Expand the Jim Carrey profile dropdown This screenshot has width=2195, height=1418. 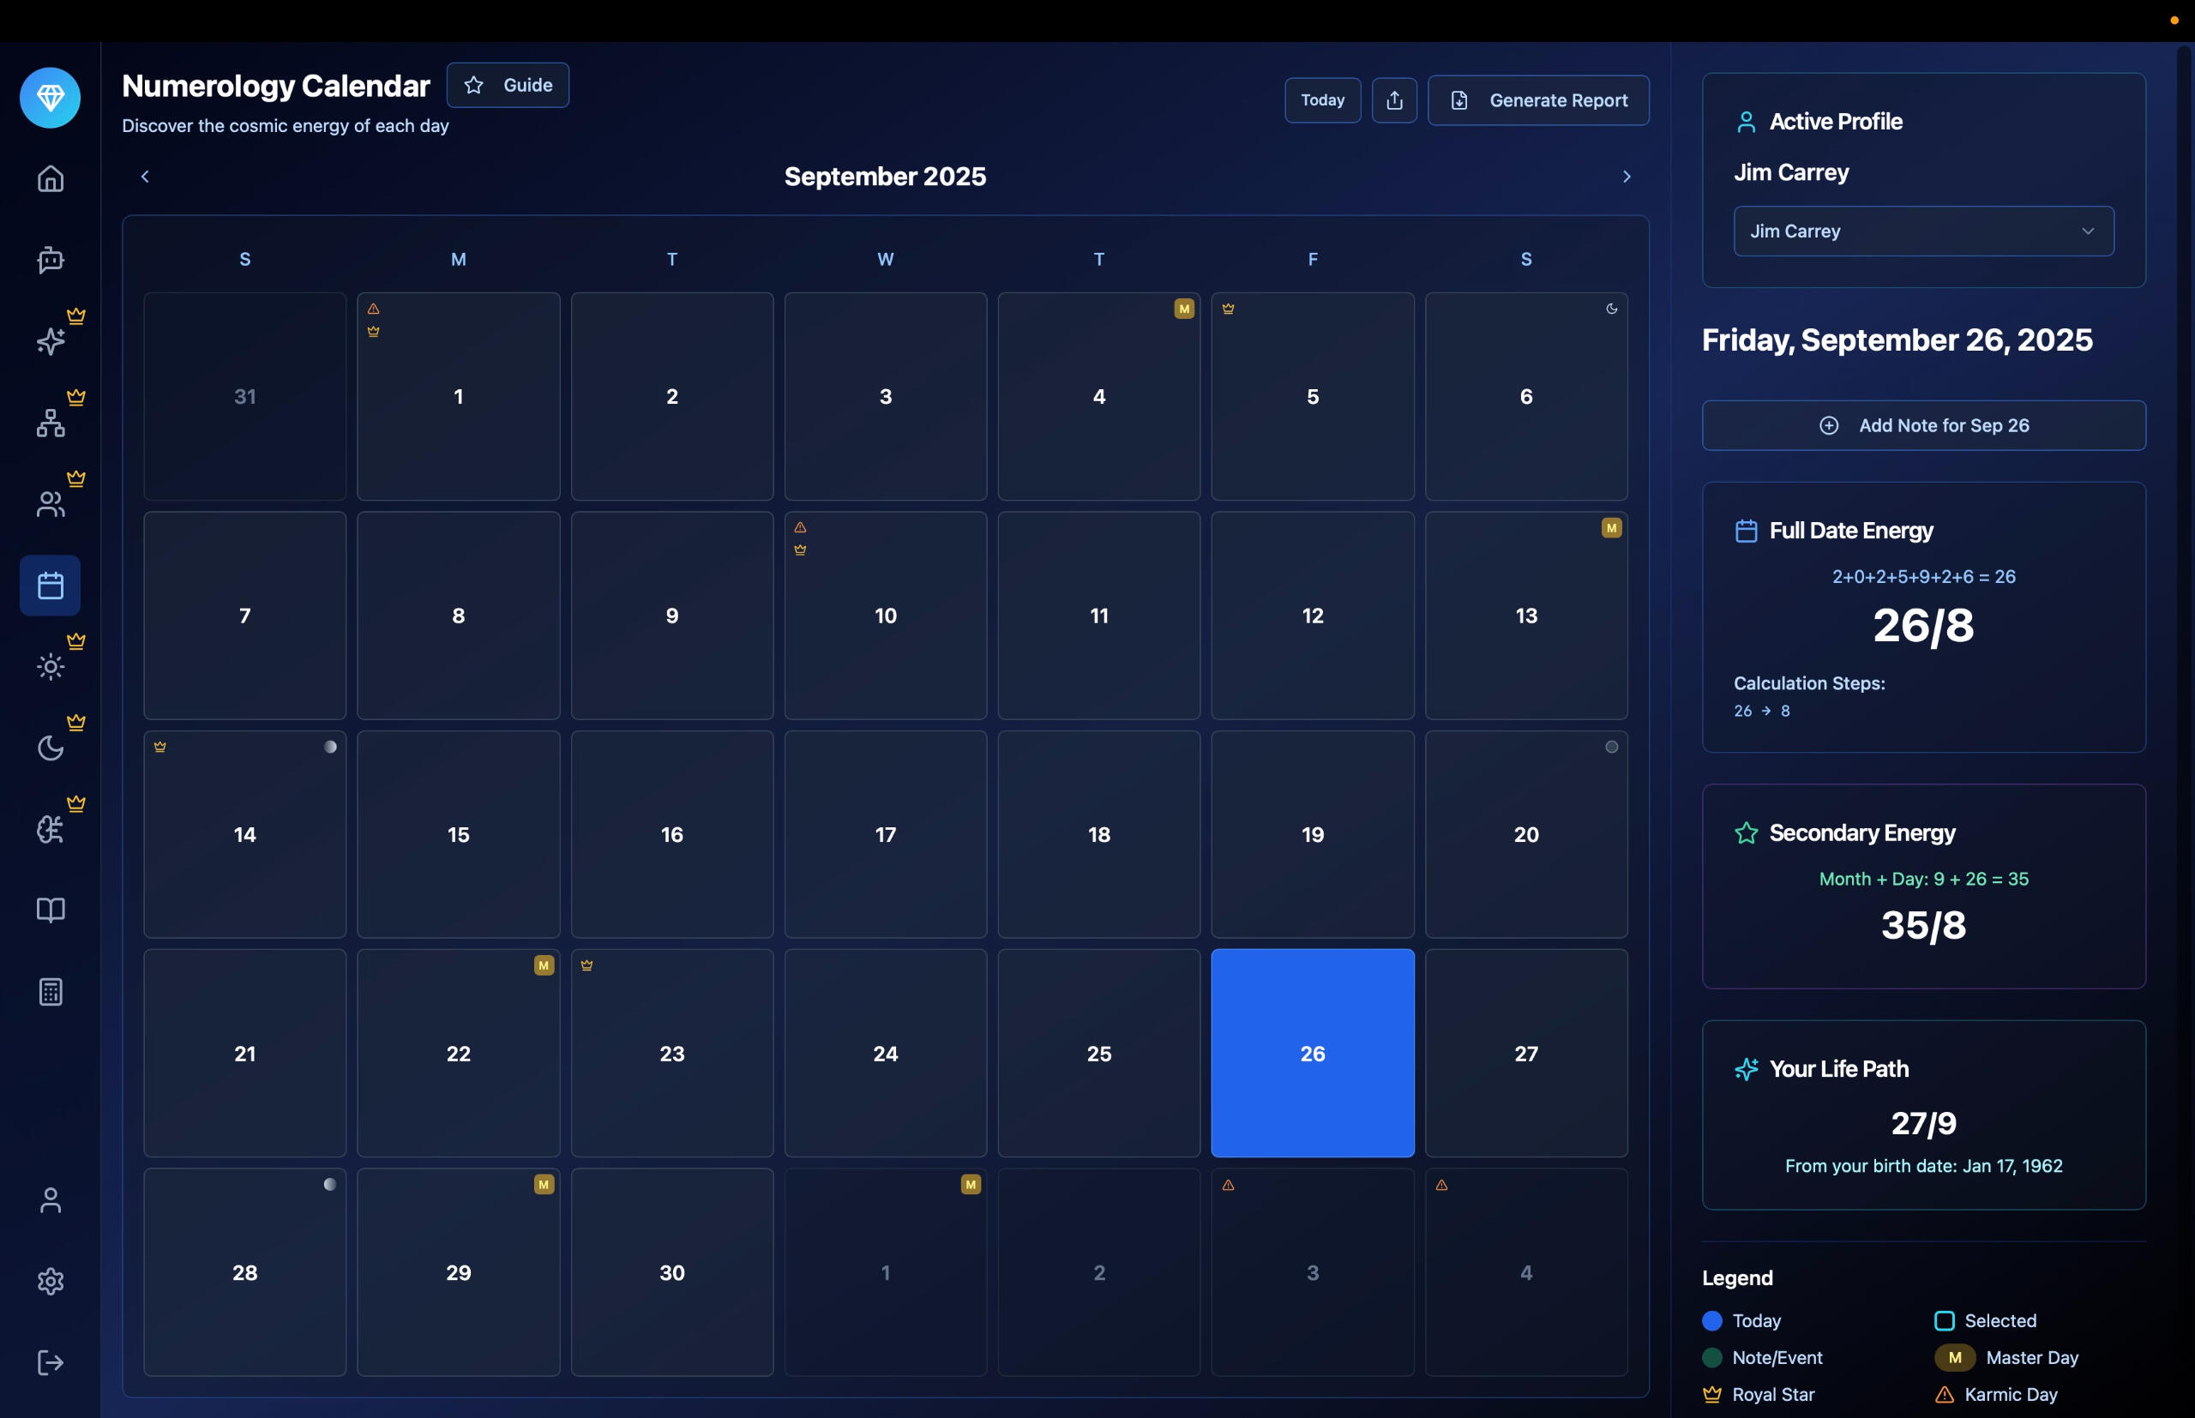tap(1922, 231)
